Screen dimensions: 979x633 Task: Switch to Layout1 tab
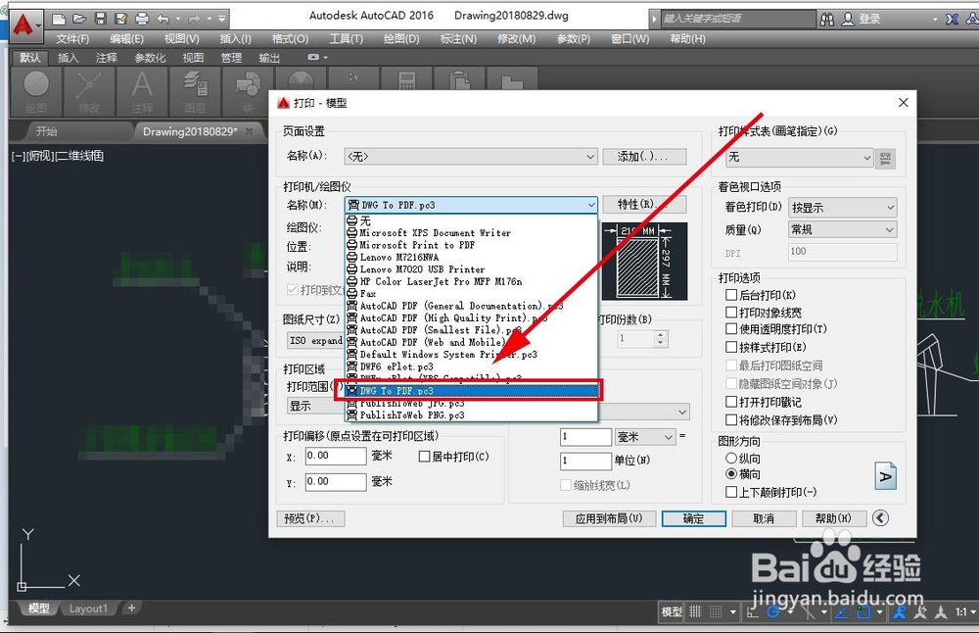click(x=88, y=608)
